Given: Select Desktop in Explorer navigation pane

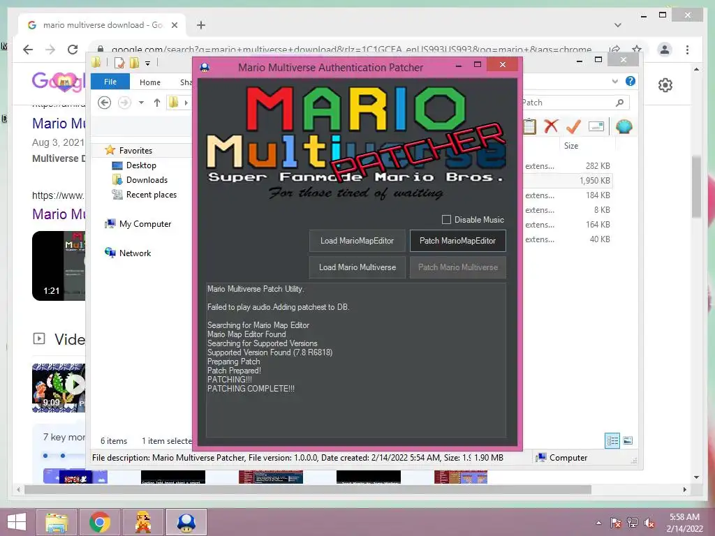Looking at the screenshot, I should click(x=141, y=165).
